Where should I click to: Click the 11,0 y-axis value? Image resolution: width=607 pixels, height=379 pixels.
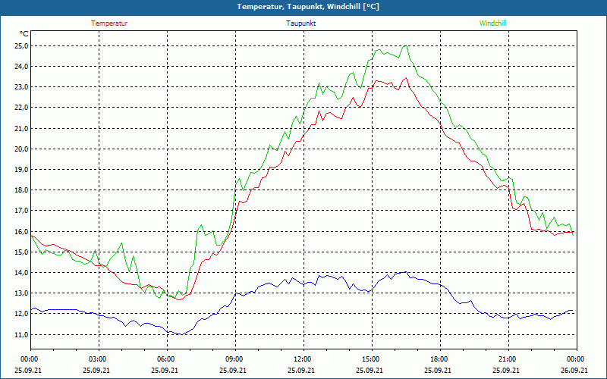tap(22, 334)
